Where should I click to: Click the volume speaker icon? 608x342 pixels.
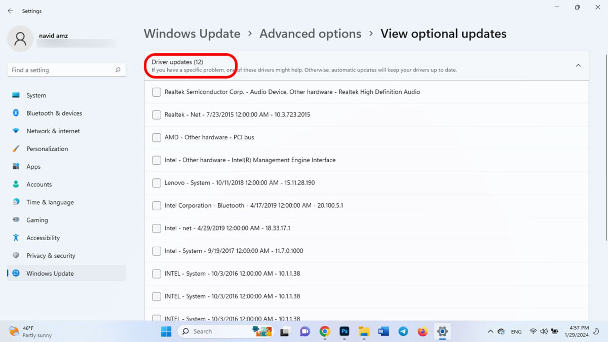[x=544, y=332]
